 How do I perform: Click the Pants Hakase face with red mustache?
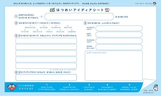tap(12, 87)
